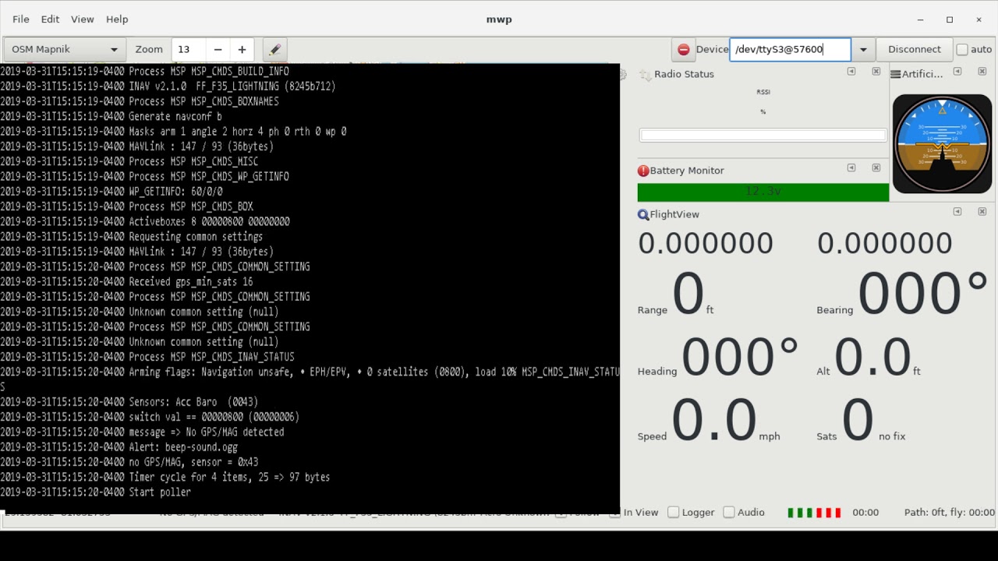The height and width of the screenshot is (561, 998).
Task: Click the Range value 0 ft
Action: tap(688, 294)
